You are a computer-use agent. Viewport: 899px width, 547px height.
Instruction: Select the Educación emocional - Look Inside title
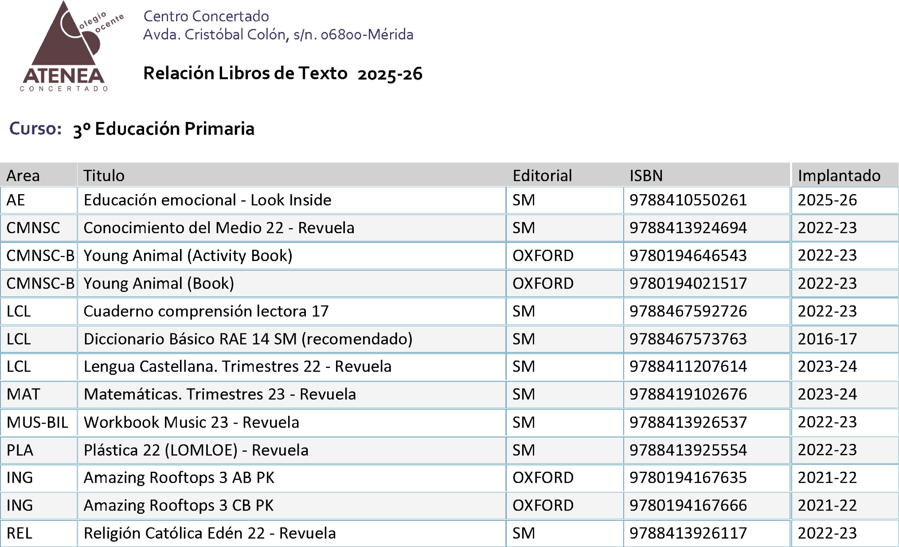point(207,200)
